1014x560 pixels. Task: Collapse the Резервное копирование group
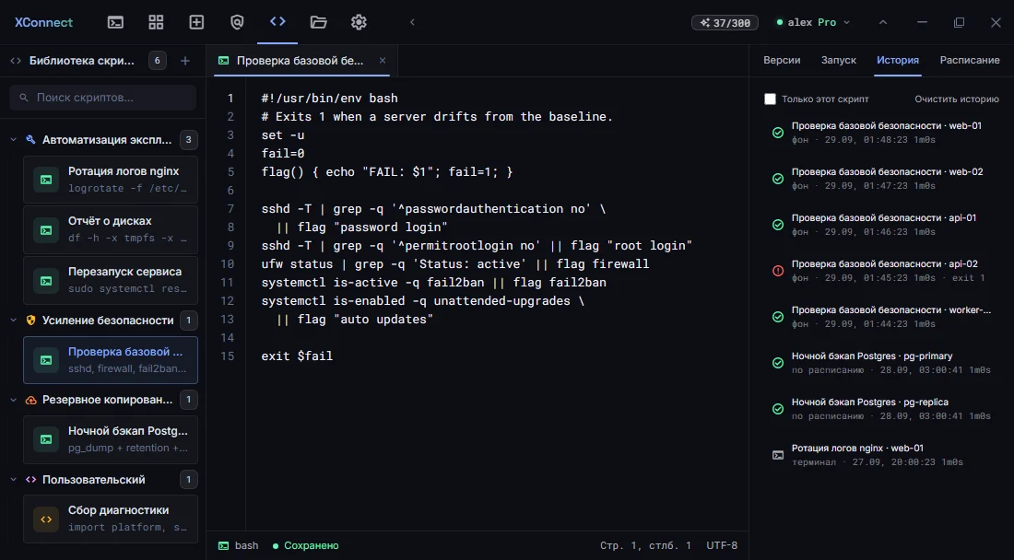tap(14, 400)
